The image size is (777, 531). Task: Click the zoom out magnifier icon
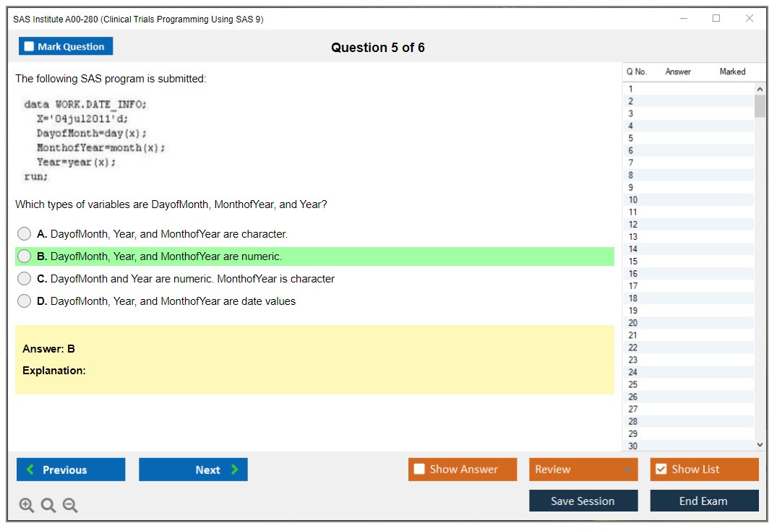[x=70, y=506]
